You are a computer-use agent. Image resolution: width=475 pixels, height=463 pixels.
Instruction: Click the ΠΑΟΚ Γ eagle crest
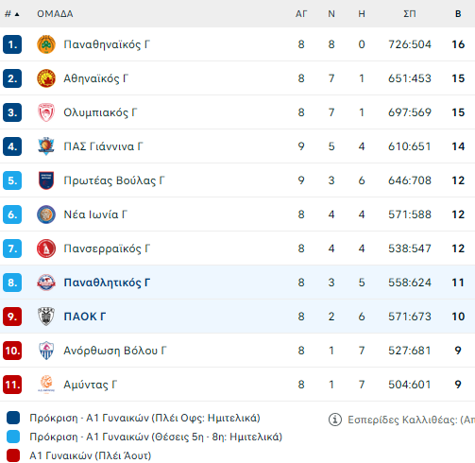46,317
